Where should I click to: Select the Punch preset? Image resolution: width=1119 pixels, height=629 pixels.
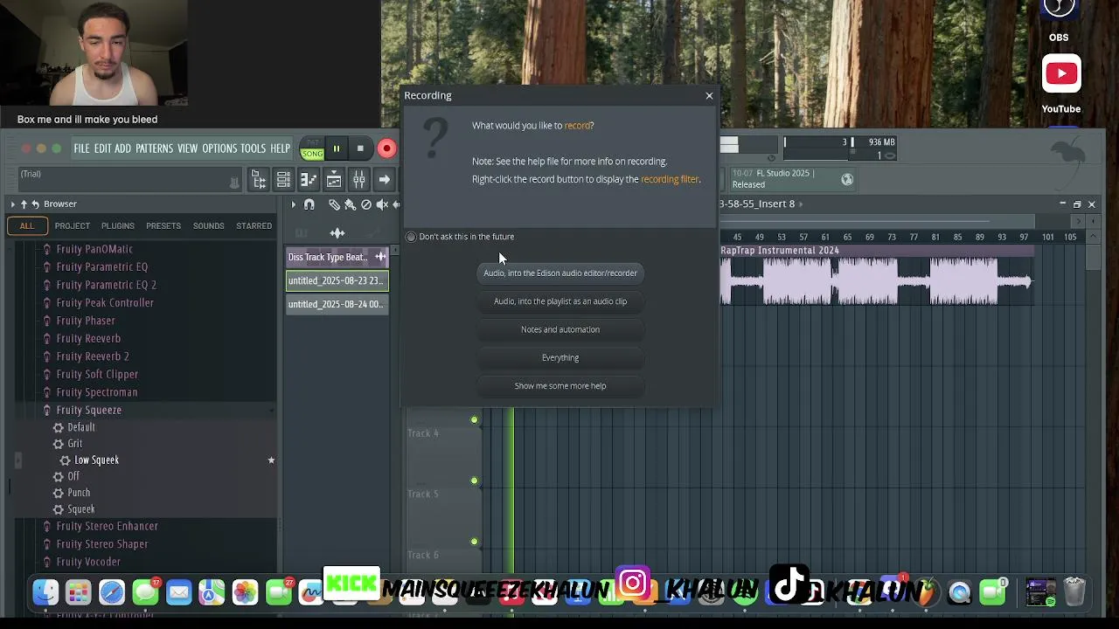coord(79,493)
